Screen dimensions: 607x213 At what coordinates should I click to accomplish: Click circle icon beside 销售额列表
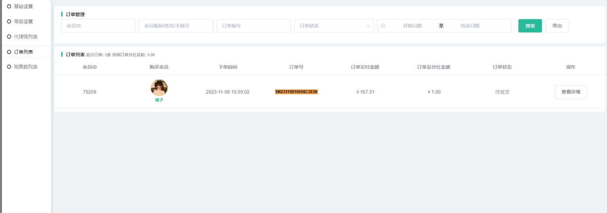[x=9, y=67]
